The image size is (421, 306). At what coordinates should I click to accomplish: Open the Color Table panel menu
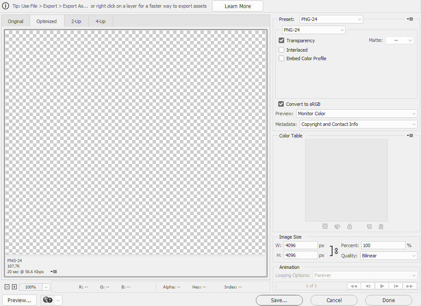410,135
